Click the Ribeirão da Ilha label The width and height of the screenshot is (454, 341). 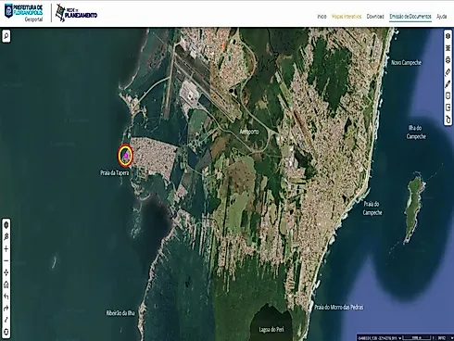tap(120, 313)
